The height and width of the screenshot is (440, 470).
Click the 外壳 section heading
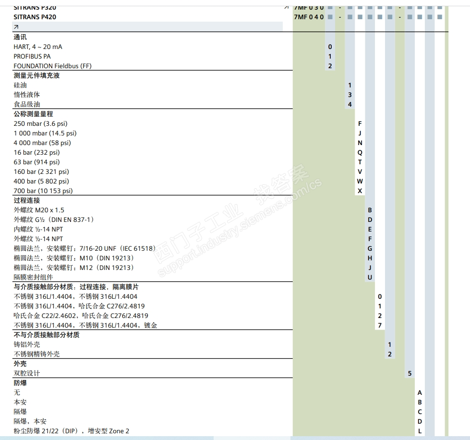click(x=20, y=364)
